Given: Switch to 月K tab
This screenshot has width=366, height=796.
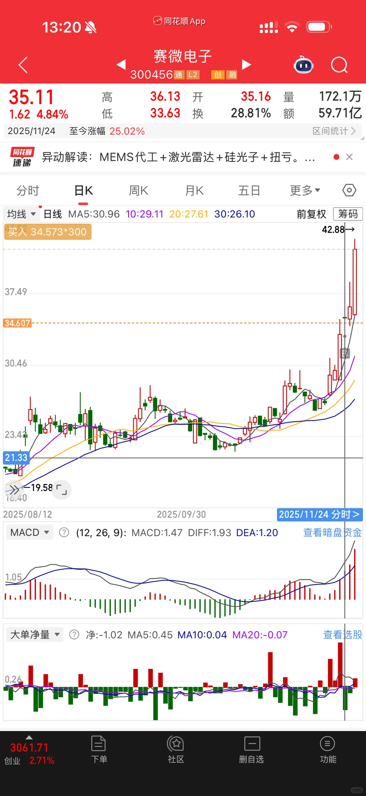Looking at the screenshot, I should 194,190.
